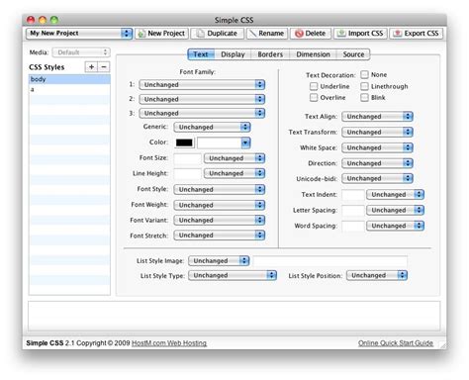Click the Text Indent value field
This screenshot has height=380, width=469.
(x=353, y=195)
